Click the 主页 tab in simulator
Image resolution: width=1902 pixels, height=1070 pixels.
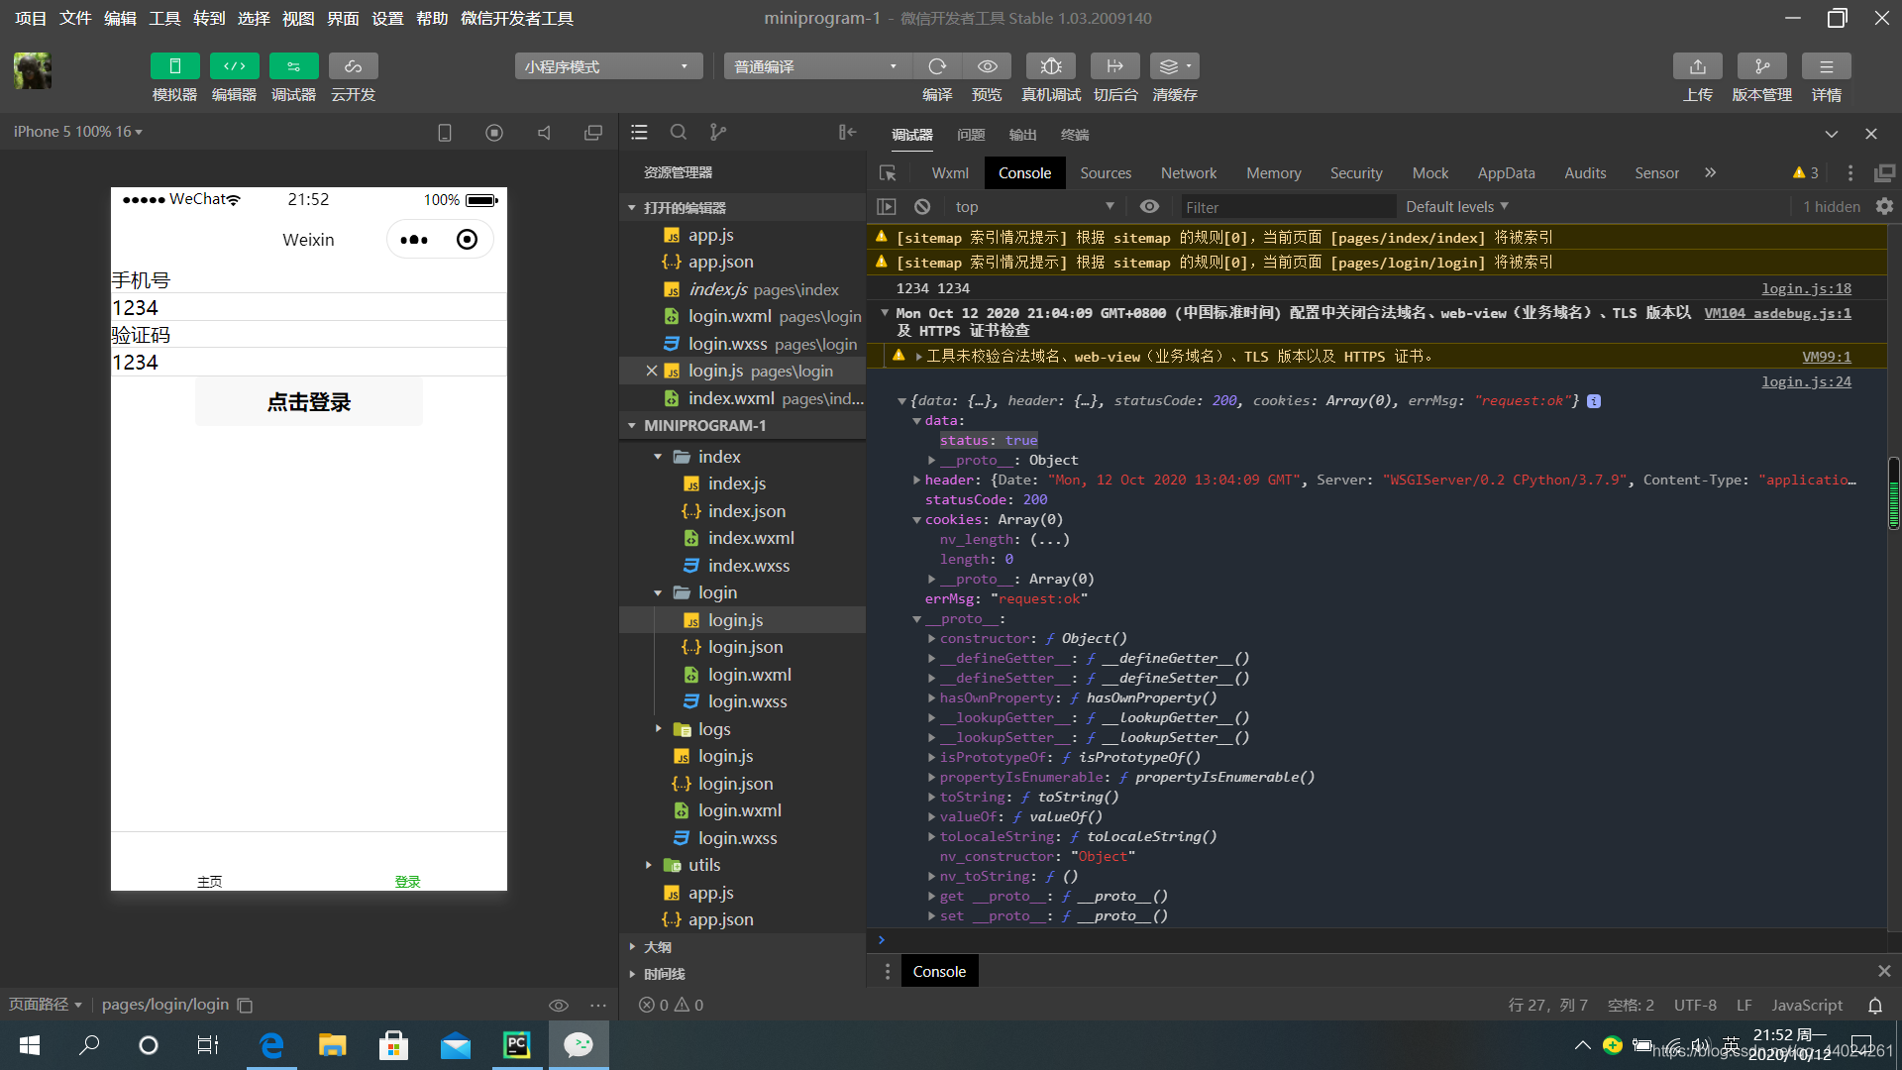click(210, 881)
